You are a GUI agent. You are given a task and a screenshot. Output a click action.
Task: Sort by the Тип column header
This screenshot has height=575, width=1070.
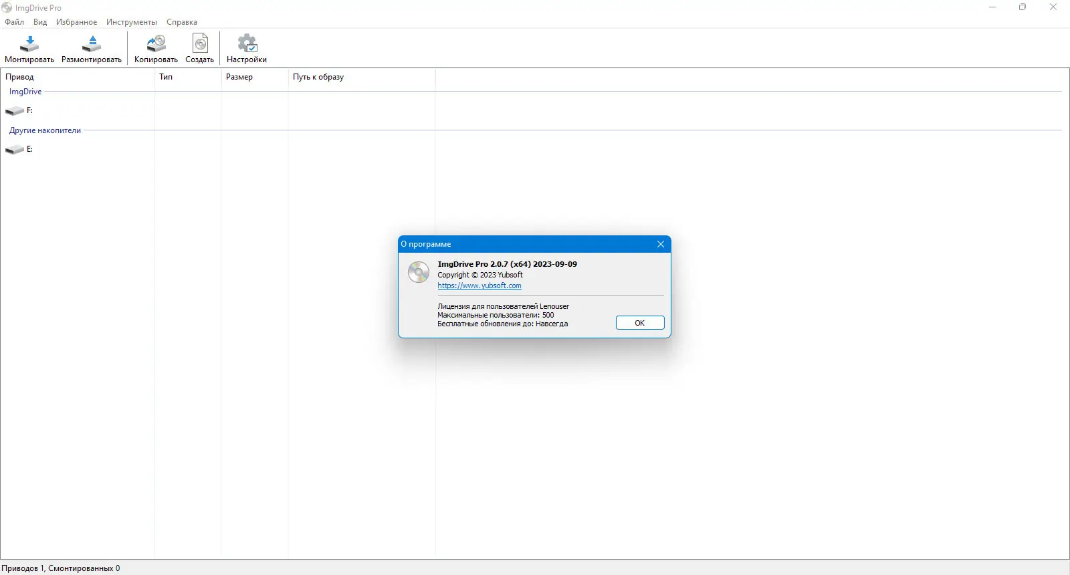(x=188, y=77)
